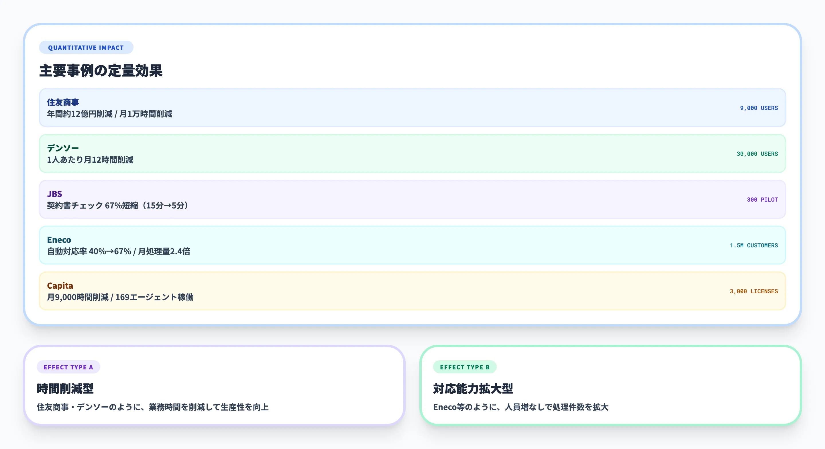Click the EFFECT TYPE A badge
Screen dimensions: 825x449
(68, 367)
